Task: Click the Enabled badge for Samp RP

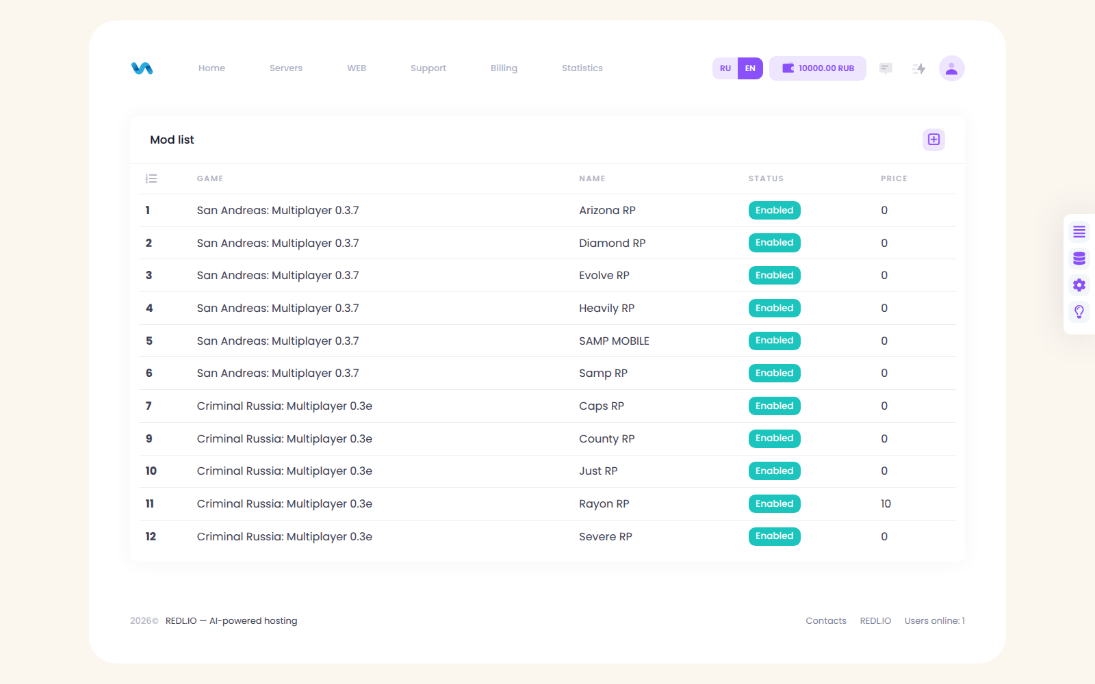Action: [775, 373]
